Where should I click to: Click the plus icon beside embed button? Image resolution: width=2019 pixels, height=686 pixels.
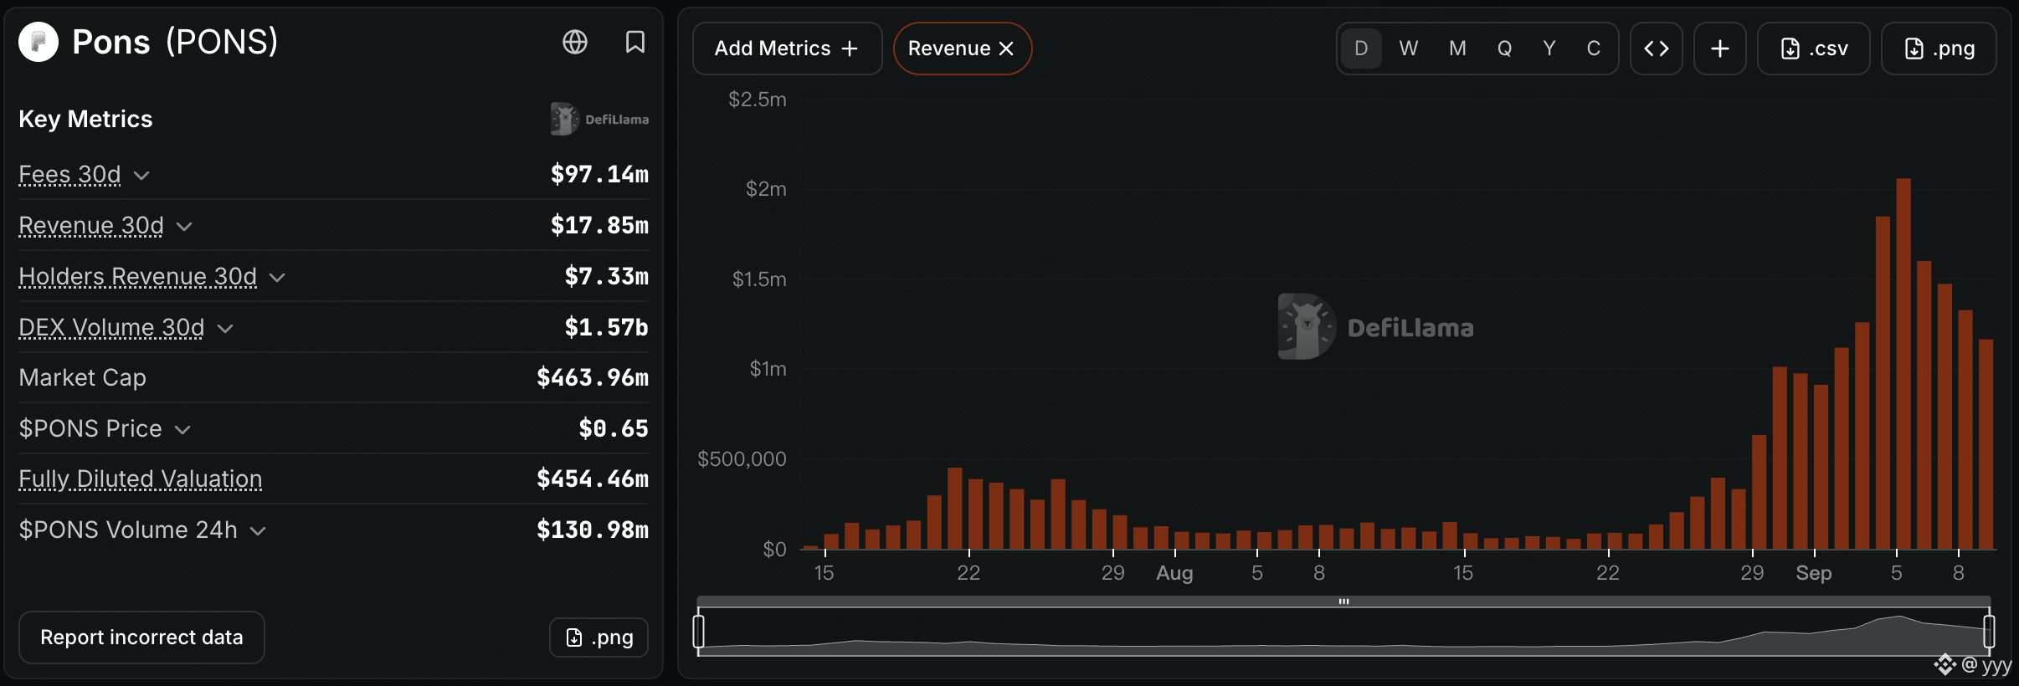1719,49
